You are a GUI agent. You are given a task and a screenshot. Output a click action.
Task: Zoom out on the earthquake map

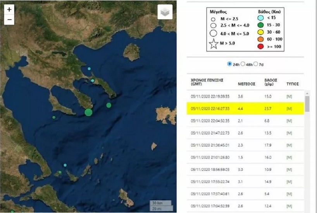point(9,20)
